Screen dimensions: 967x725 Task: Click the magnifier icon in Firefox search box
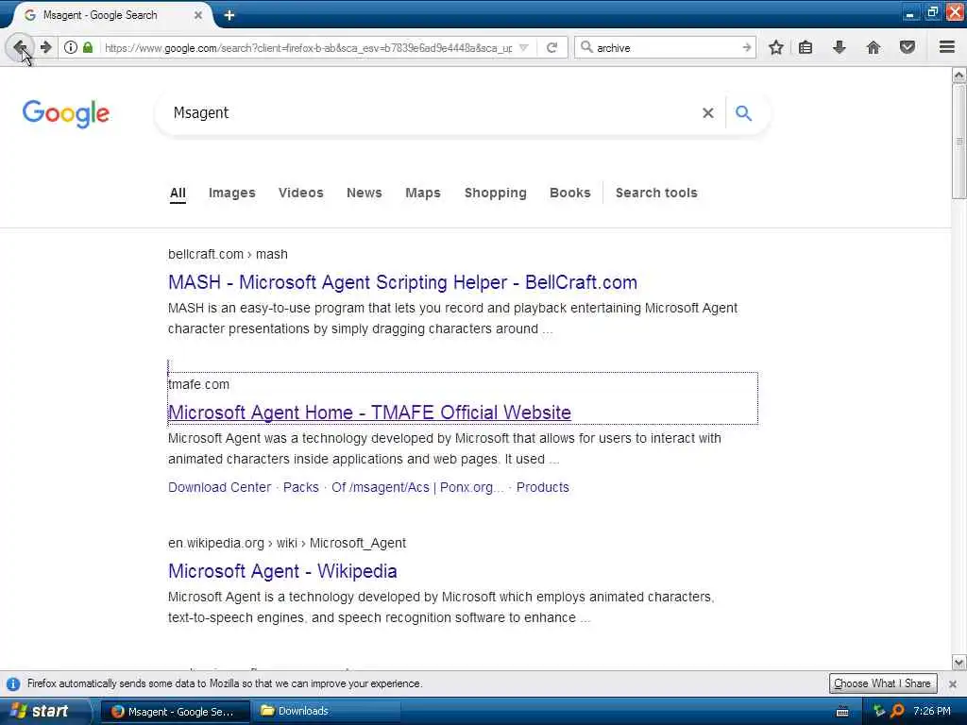[x=586, y=47]
